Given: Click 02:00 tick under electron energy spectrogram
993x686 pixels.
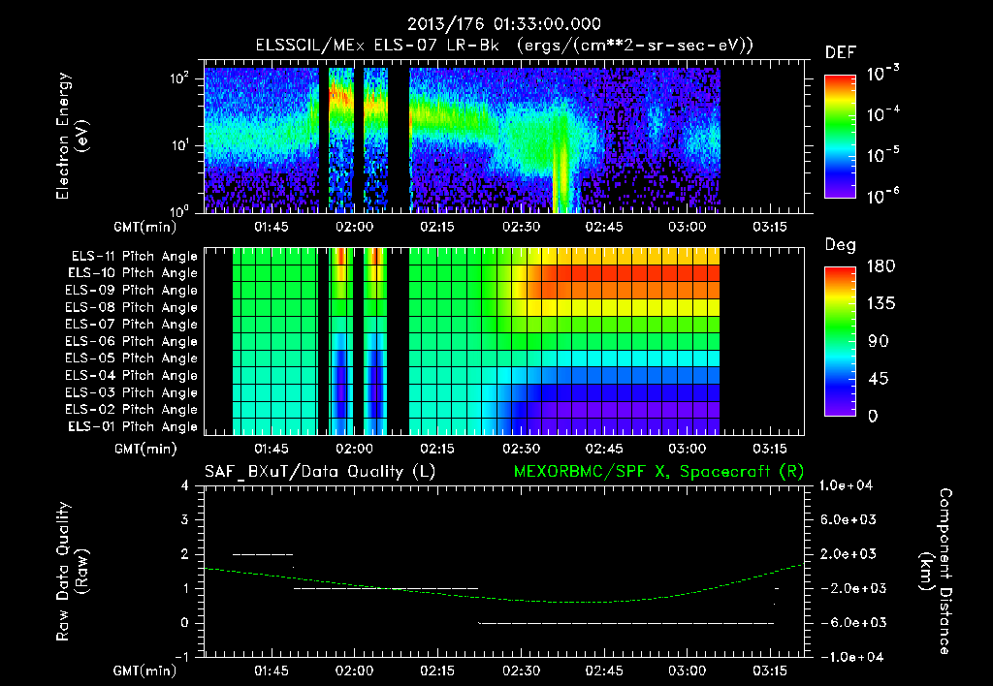Looking at the screenshot, I should click(355, 227).
